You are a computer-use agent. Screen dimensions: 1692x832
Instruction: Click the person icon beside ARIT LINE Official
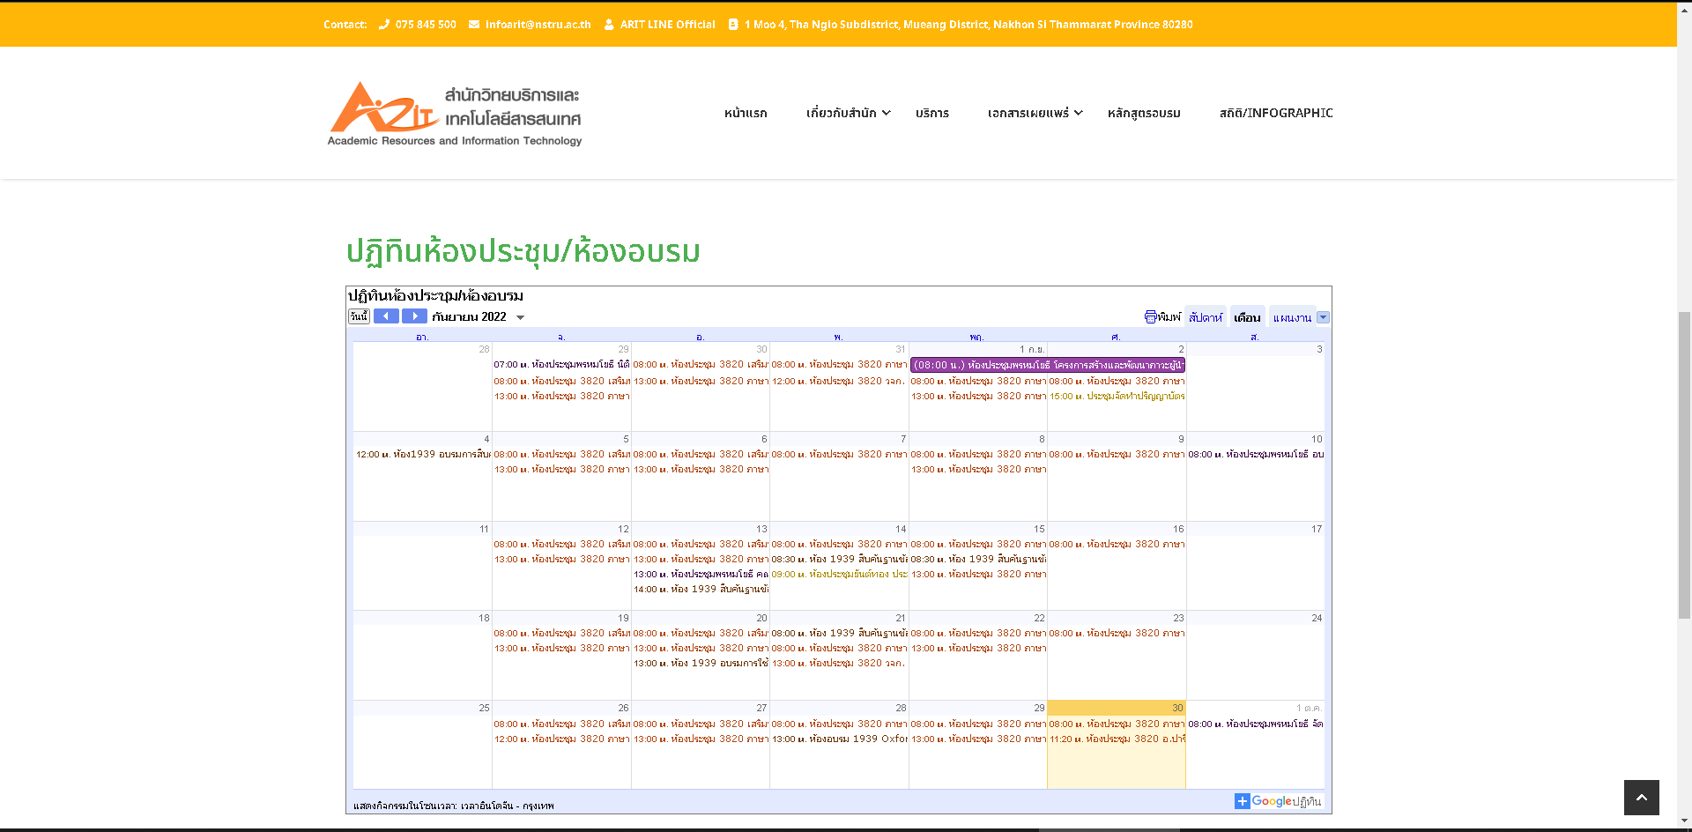coord(609,25)
